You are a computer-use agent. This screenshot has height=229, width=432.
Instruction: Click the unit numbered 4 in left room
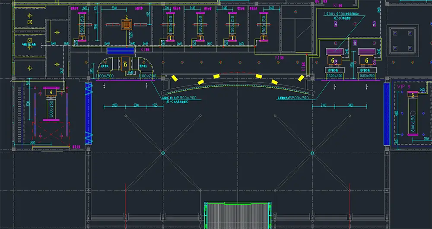pyautogui.click(x=51, y=92)
